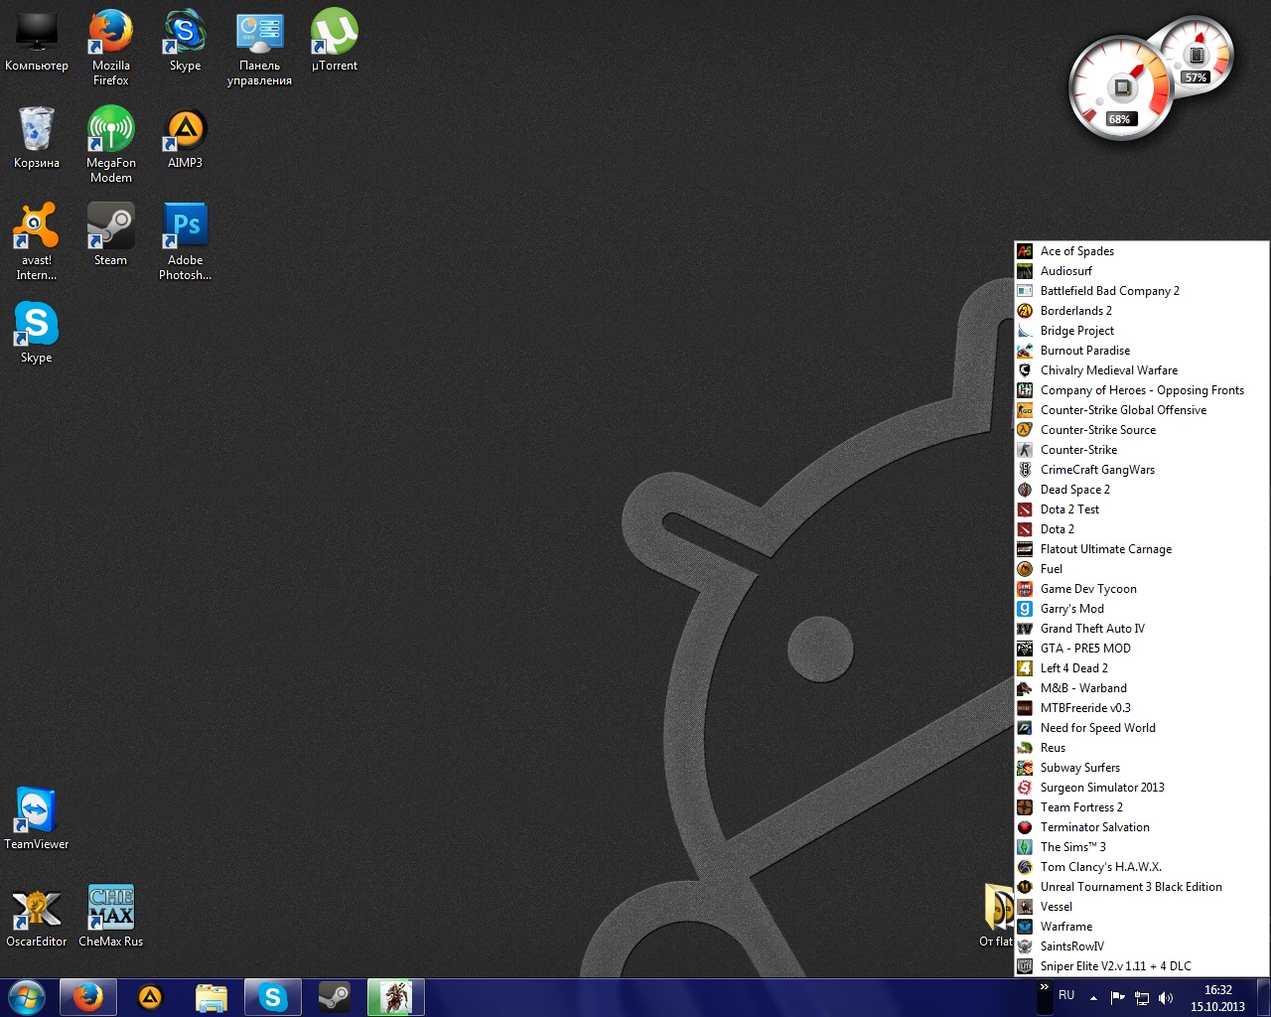Click the plain Counter-Strike entry
The width and height of the screenshot is (1271, 1017).
1142,450
